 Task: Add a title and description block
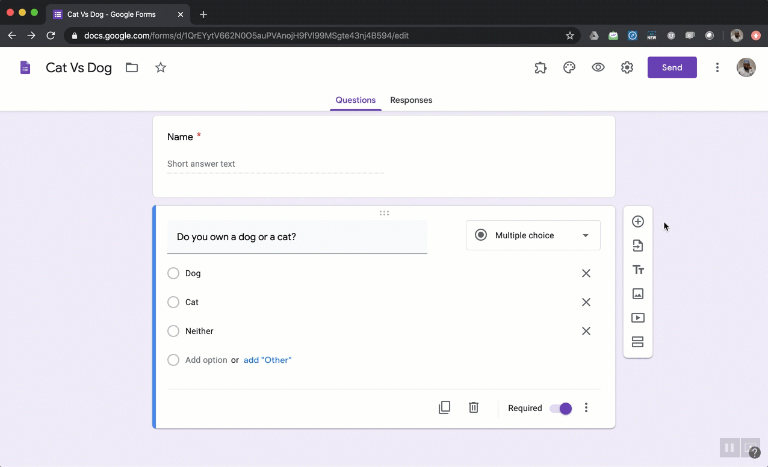pyautogui.click(x=638, y=270)
